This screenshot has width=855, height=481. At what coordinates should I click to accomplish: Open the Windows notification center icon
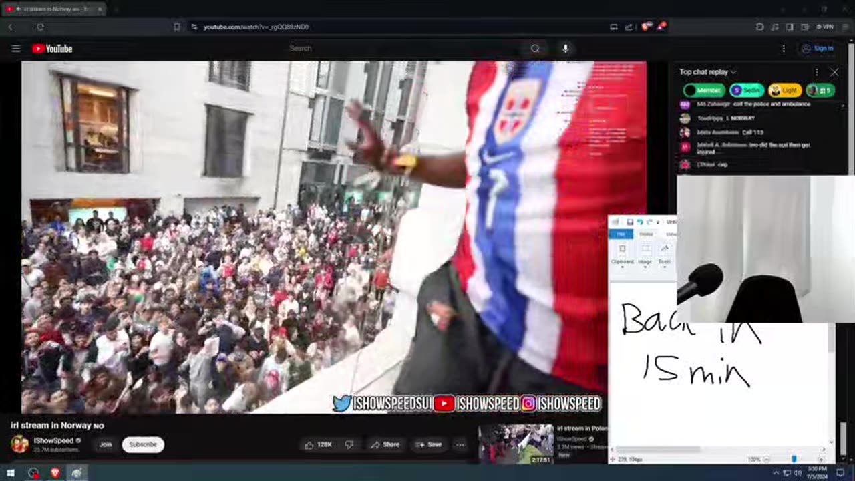pos(841,473)
